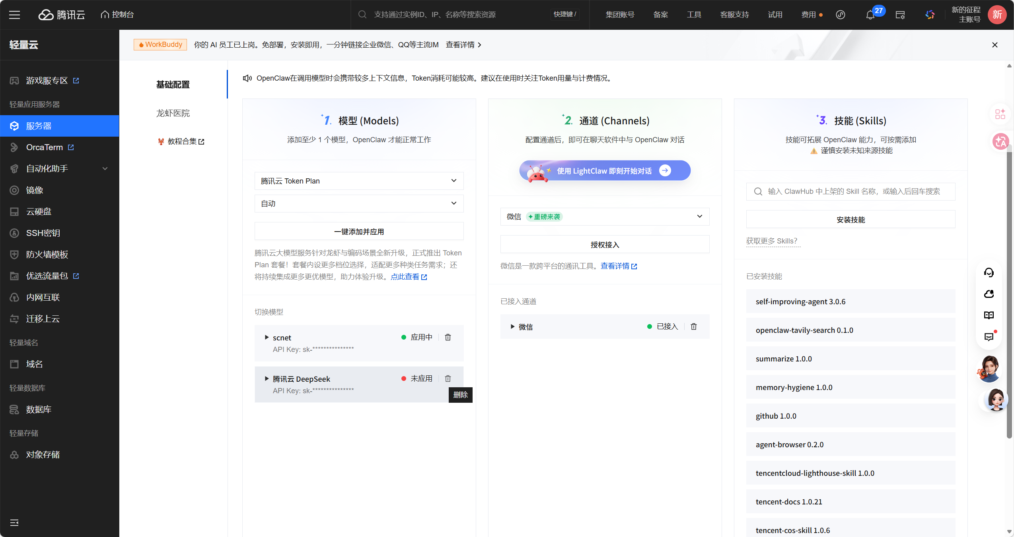Click the ClawHub Skill name search field
Screen dimensions: 1014x537
tap(851, 191)
